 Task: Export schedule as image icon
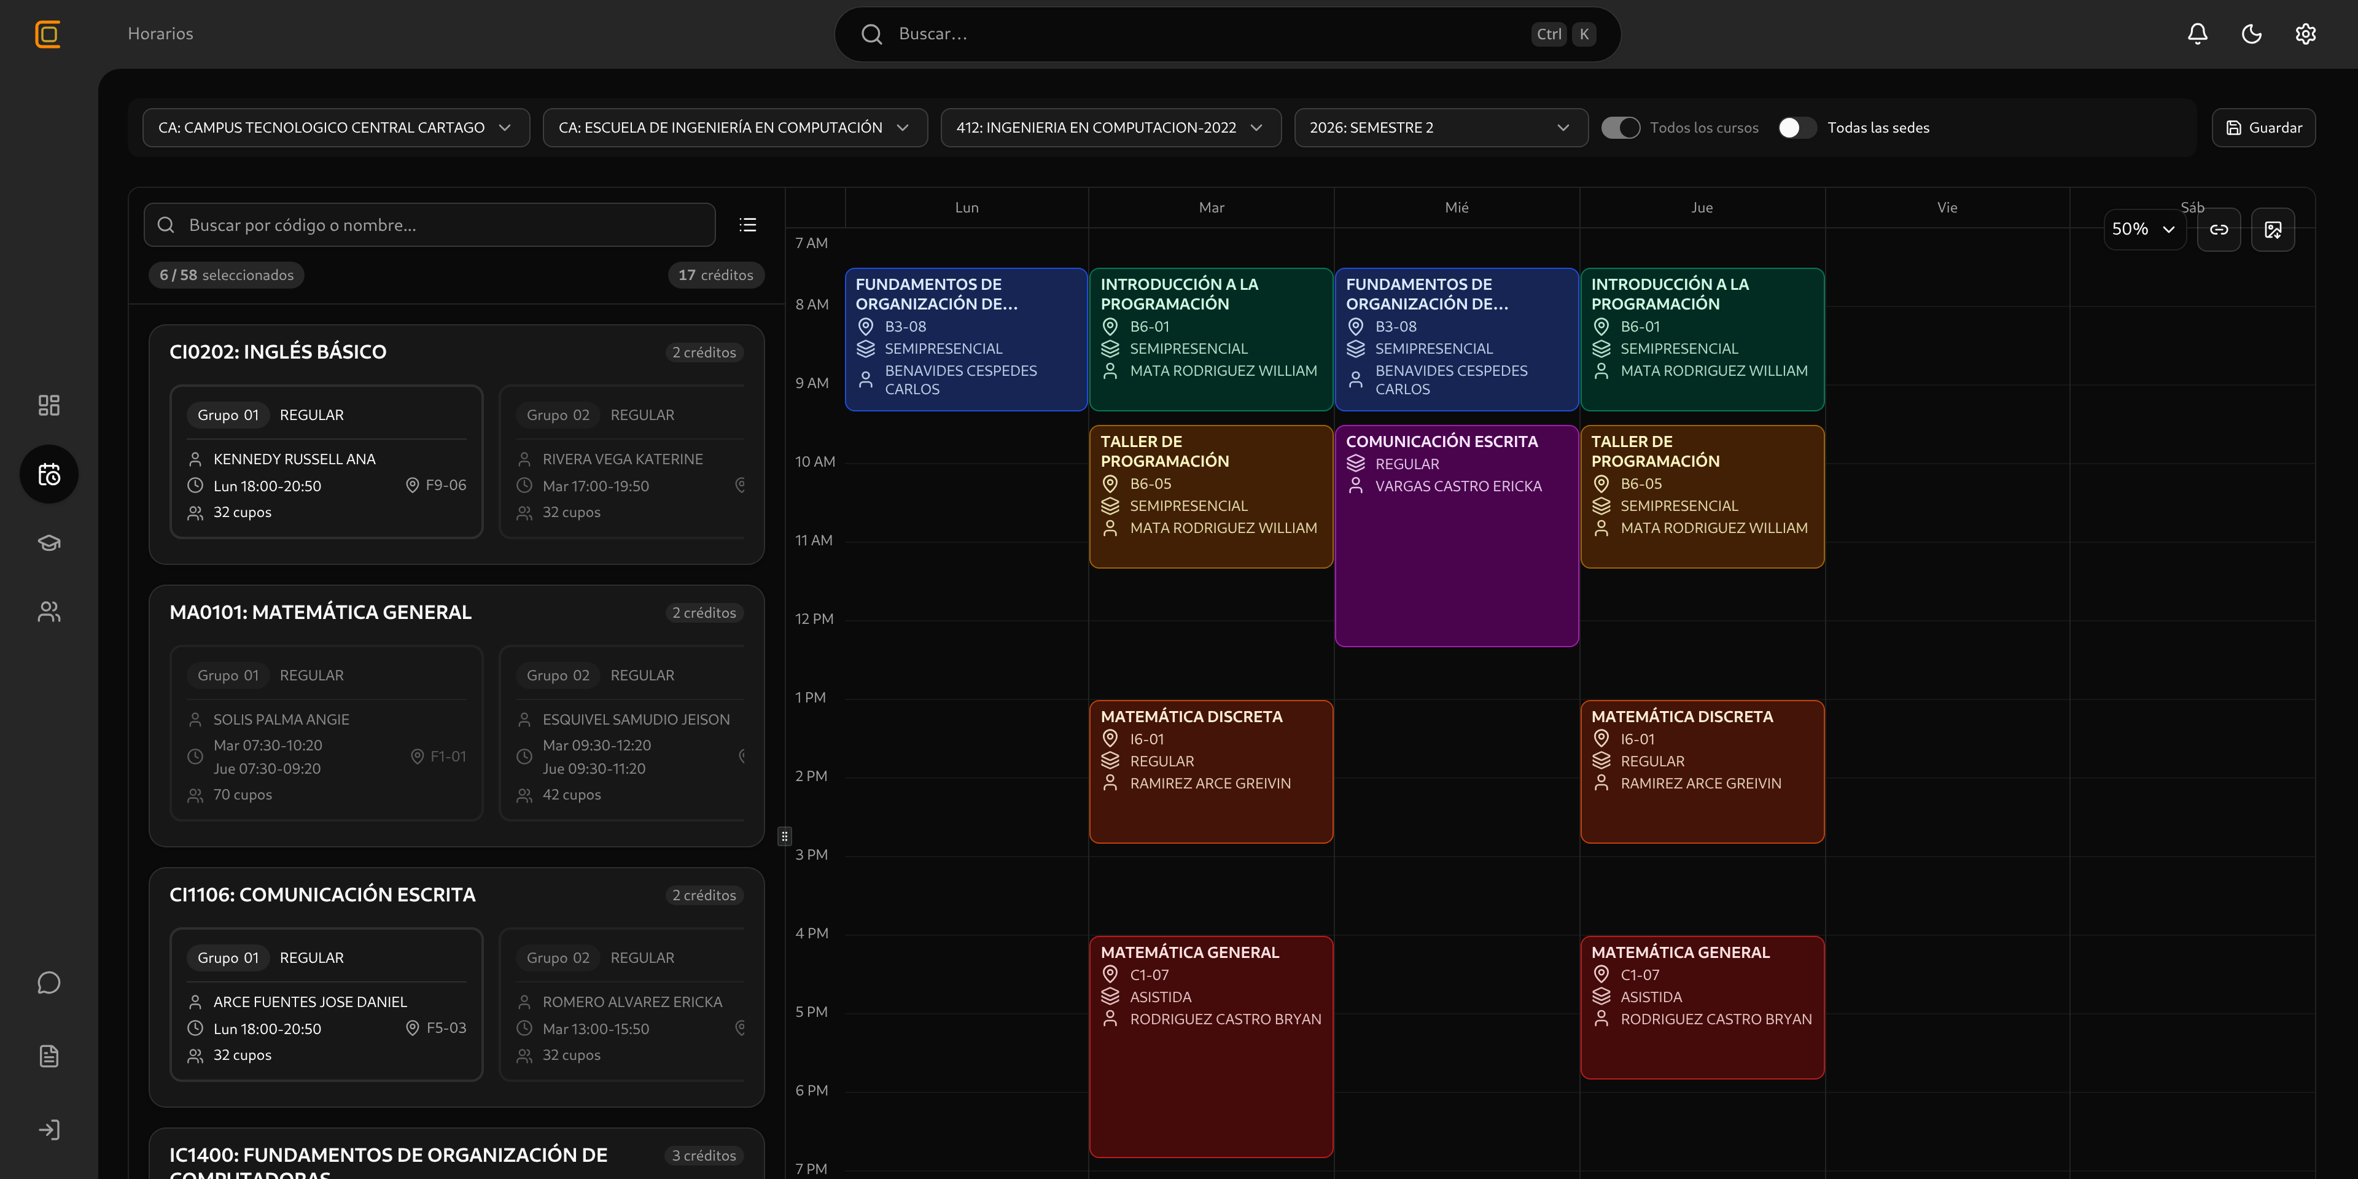point(2273,229)
